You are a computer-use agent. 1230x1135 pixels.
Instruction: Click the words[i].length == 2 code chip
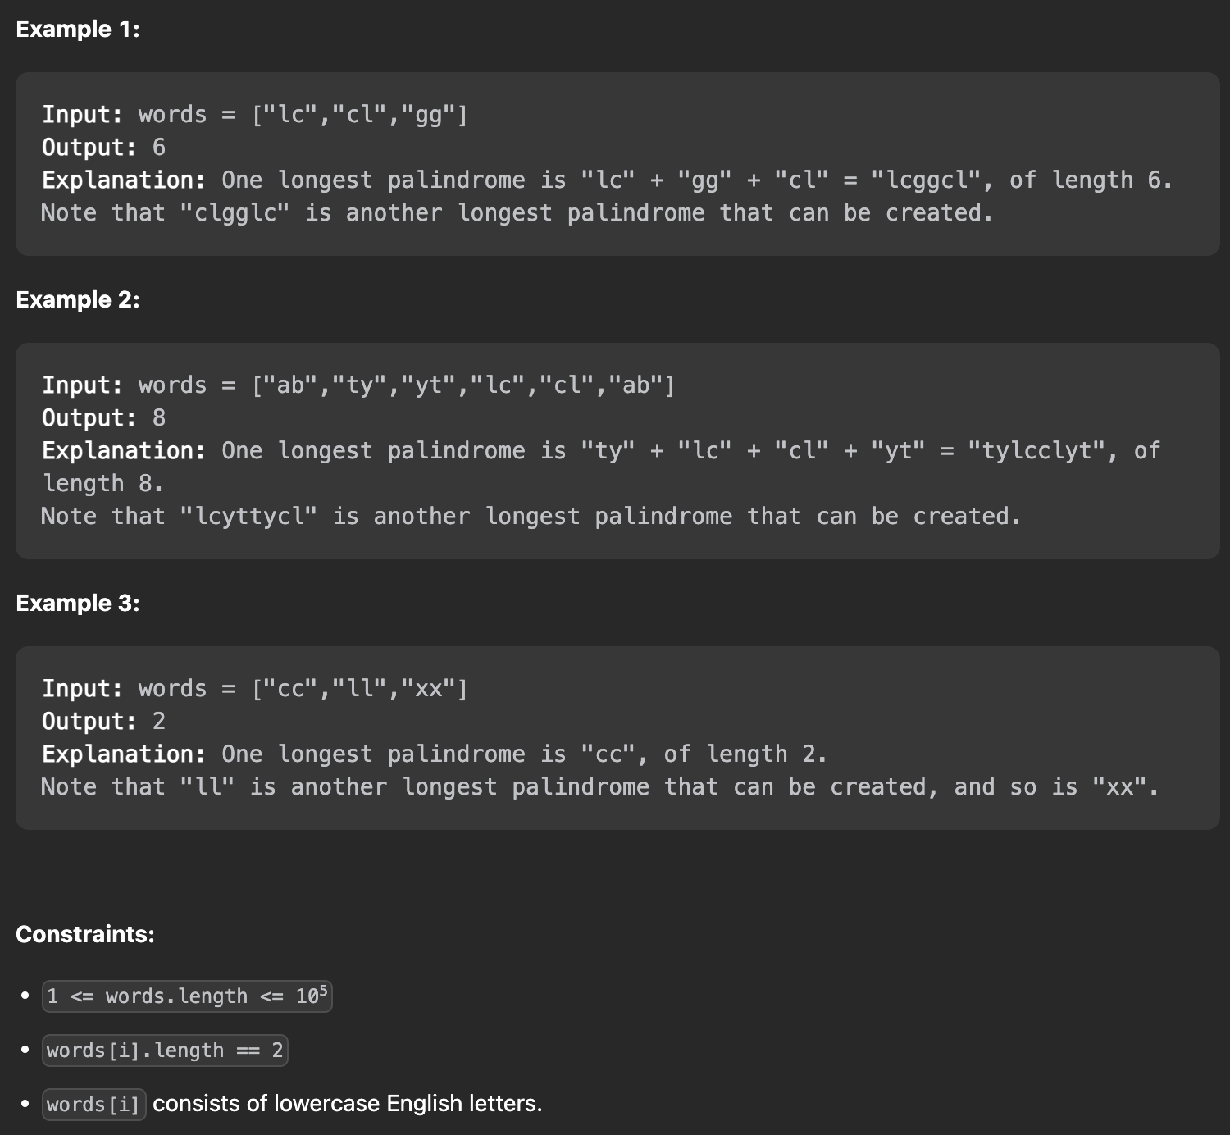pos(165,1051)
